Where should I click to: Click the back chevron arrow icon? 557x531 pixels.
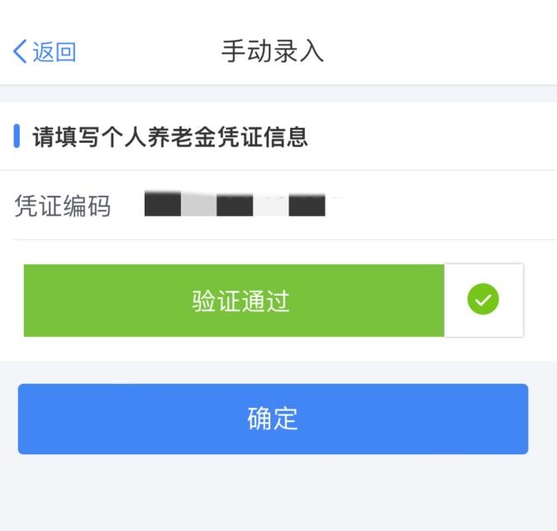(x=20, y=51)
